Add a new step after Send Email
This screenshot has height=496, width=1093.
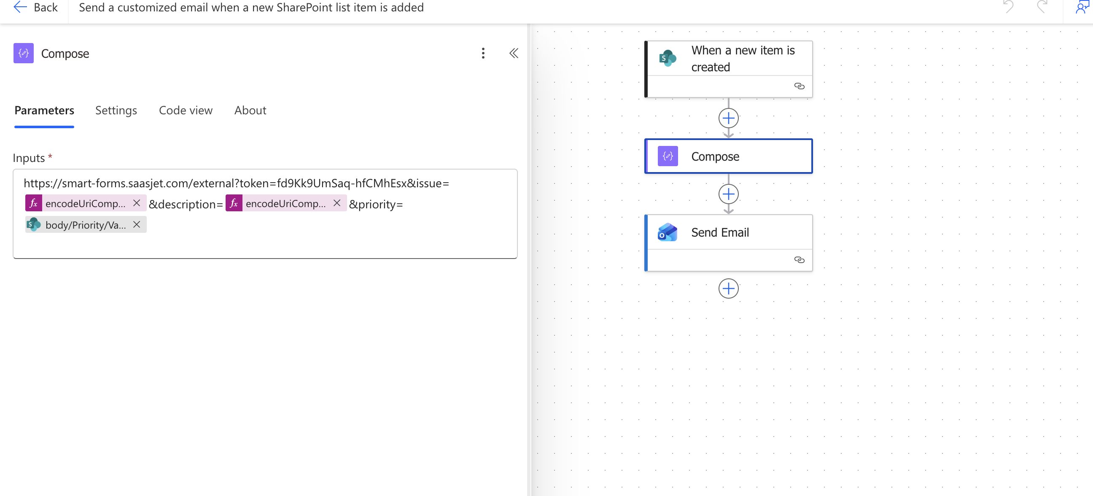point(728,288)
